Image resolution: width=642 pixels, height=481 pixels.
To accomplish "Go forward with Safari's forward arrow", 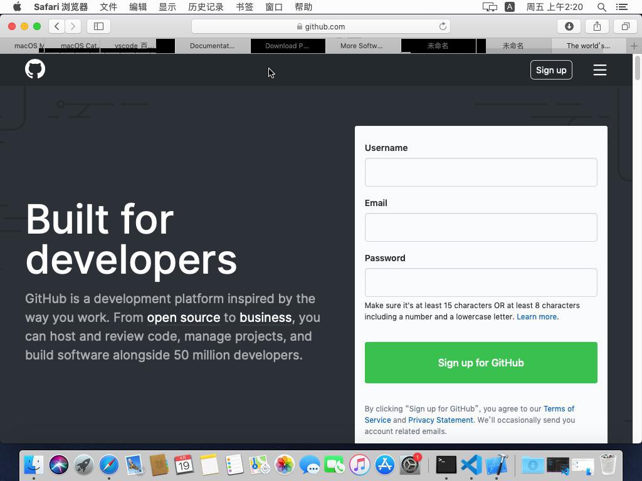I will coord(73,26).
